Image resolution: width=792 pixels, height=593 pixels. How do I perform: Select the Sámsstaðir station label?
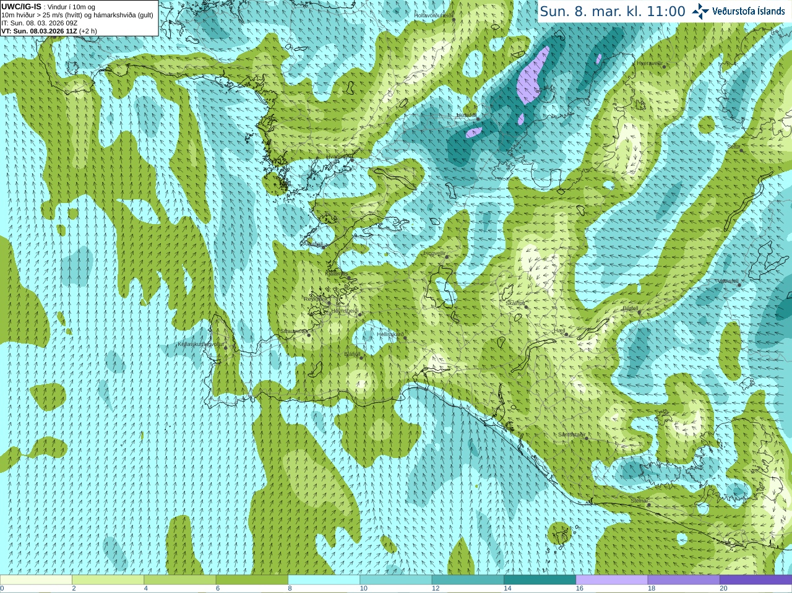[x=571, y=435]
